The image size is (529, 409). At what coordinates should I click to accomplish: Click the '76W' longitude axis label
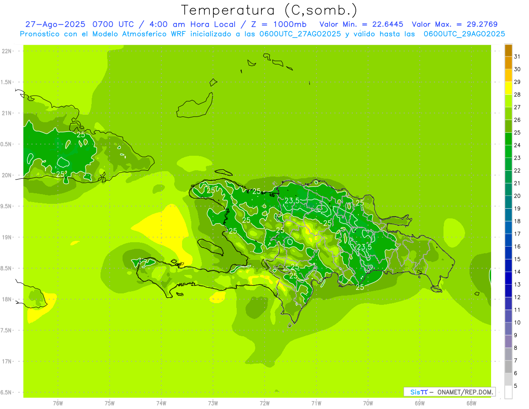pyautogui.click(x=58, y=403)
